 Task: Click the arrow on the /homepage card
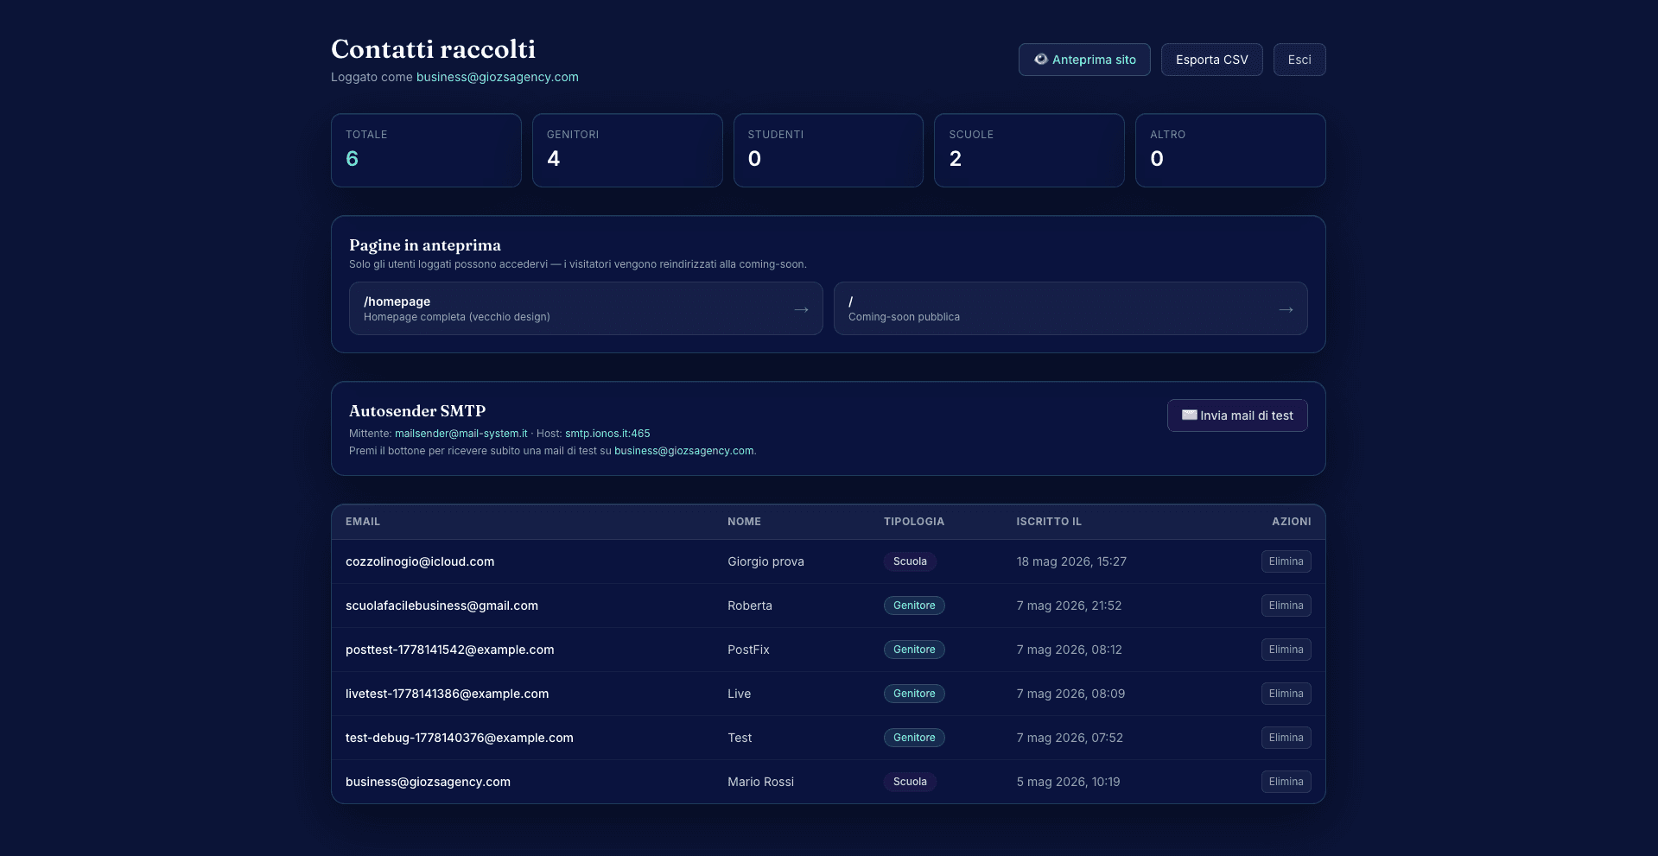801,309
